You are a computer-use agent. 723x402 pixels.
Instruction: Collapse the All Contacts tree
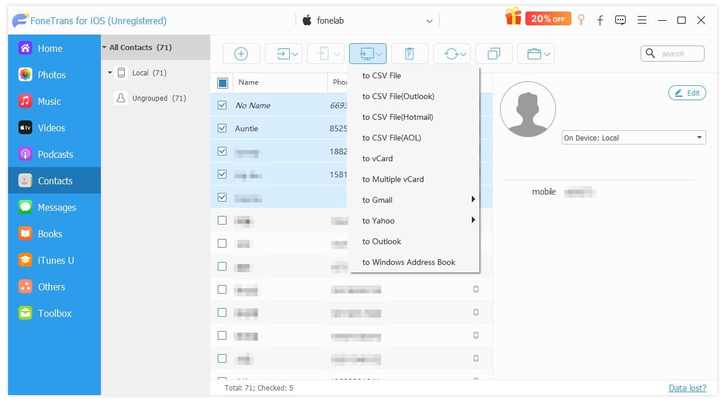[104, 48]
